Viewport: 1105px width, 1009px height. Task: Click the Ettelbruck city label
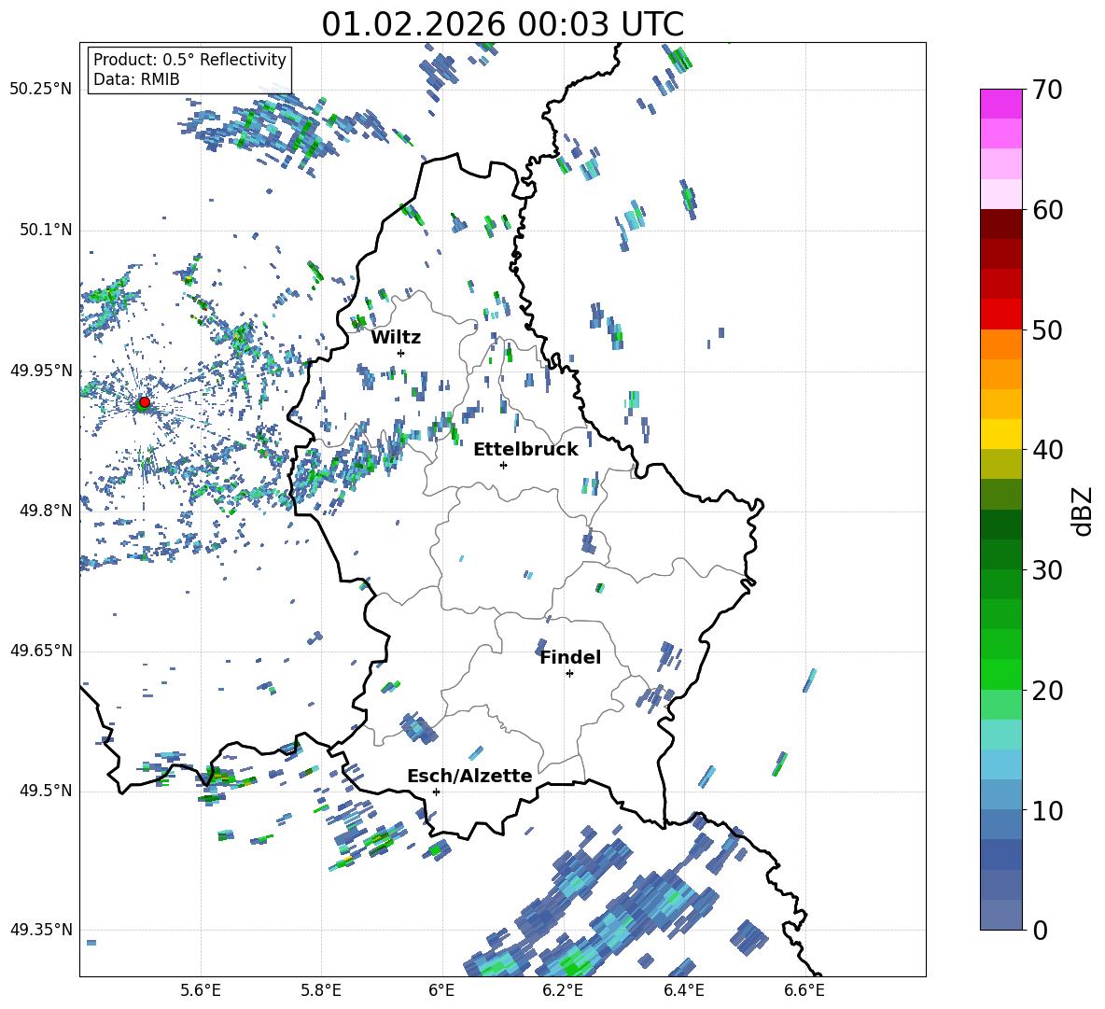[525, 450]
